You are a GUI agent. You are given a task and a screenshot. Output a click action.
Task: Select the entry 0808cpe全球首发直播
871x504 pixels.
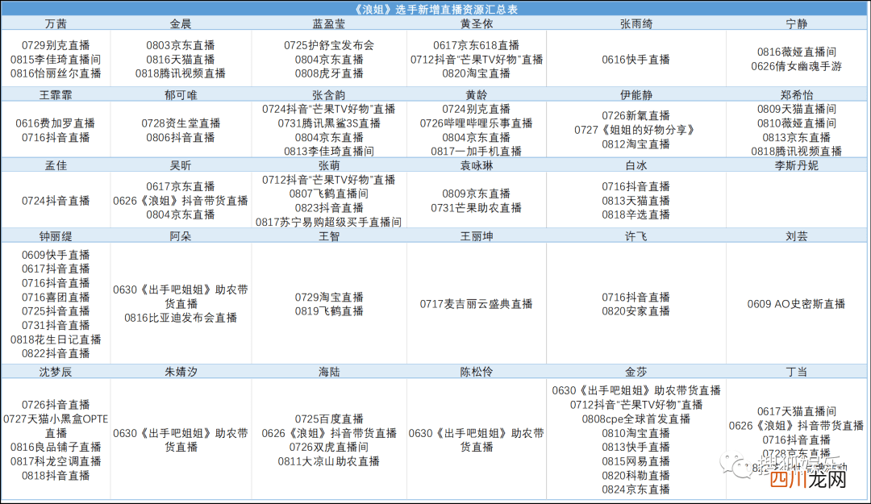(636, 419)
